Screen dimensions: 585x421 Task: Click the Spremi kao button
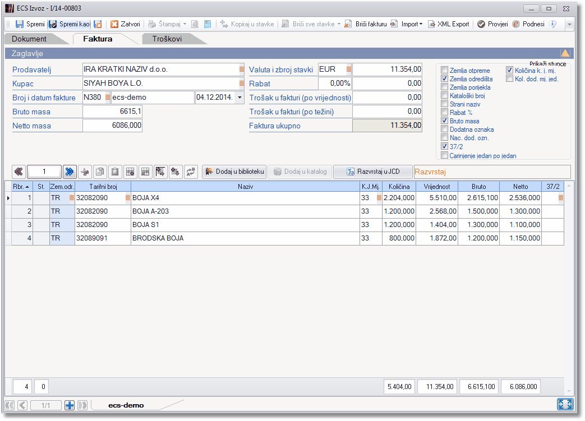click(70, 24)
